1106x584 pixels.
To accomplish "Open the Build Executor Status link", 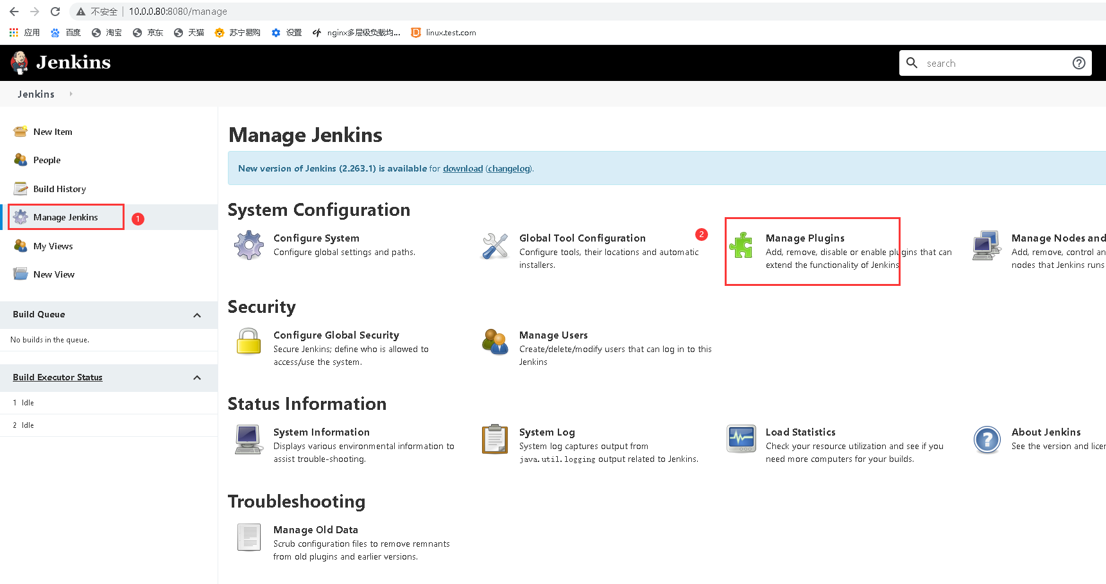I will (x=58, y=377).
